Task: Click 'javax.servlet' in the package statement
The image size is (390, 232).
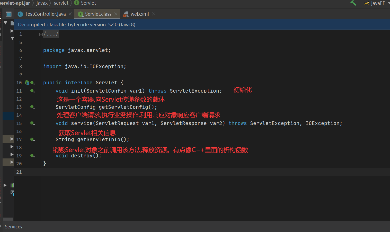Action: tap(88, 50)
